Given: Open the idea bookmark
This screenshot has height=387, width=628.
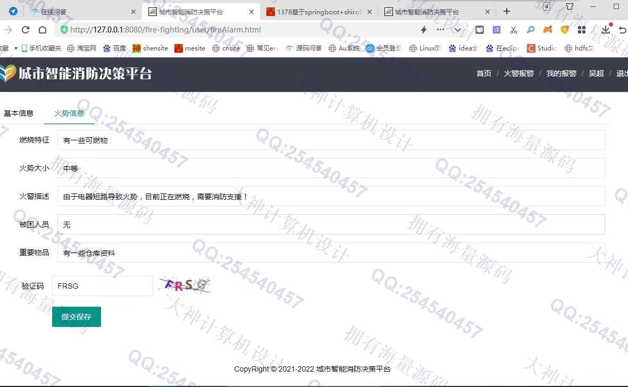Looking at the screenshot, I should (463, 48).
